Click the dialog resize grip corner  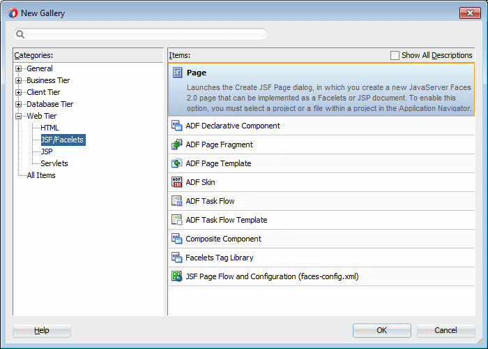tap(481, 342)
